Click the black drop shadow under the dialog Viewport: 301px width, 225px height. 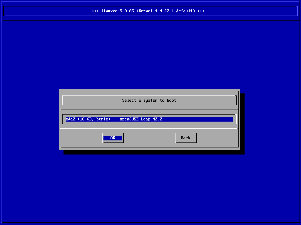[x=153, y=152]
